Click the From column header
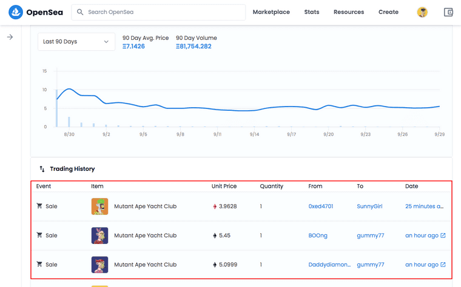 coord(315,186)
